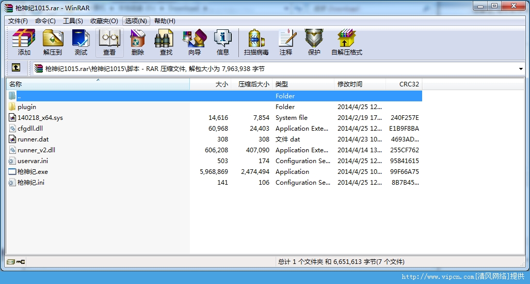Sort by the 修改时间 column header
Image resolution: width=530 pixels, height=284 pixels.
tap(360, 84)
